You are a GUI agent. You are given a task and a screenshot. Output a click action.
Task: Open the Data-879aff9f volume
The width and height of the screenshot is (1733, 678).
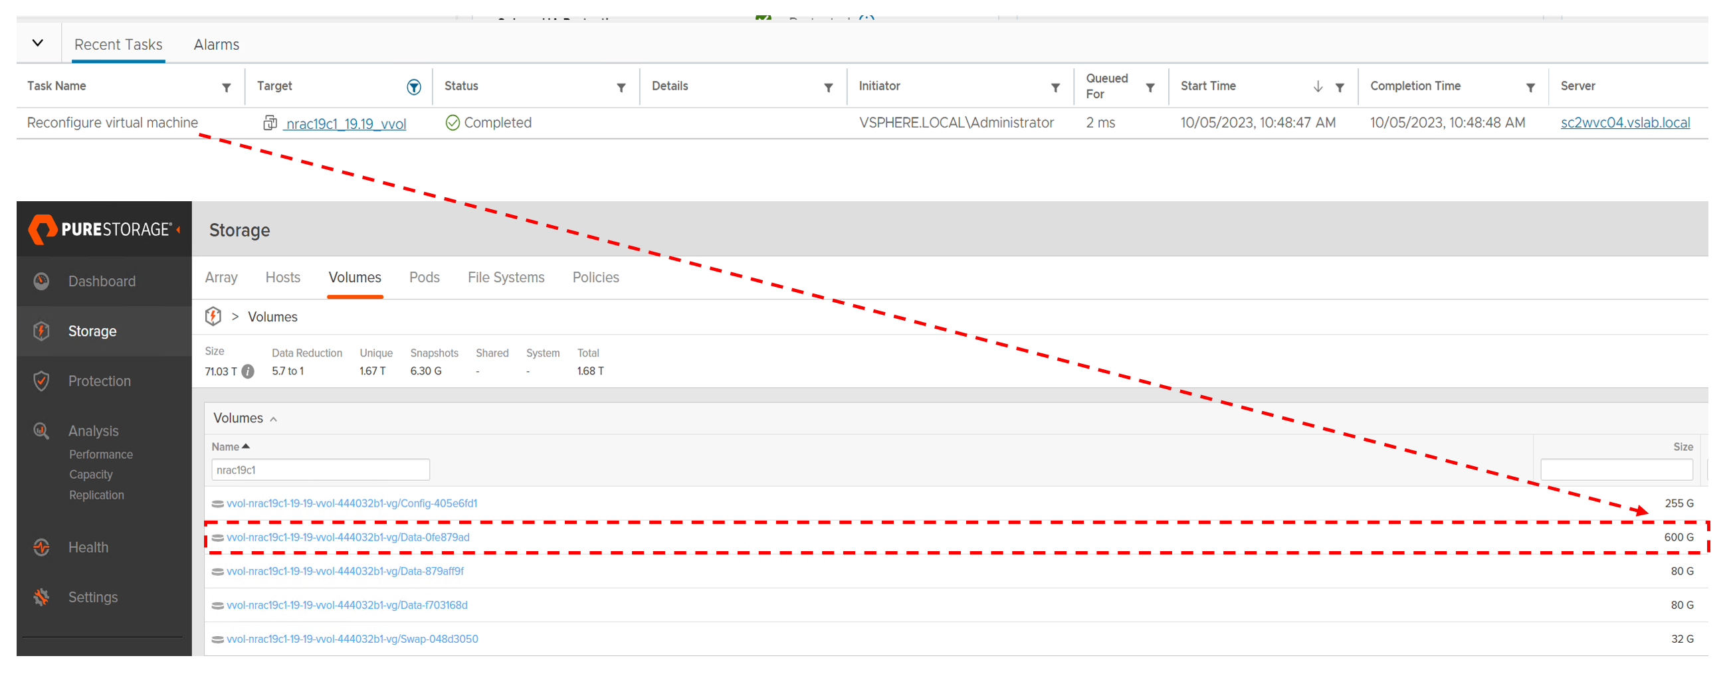tap(345, 571)
